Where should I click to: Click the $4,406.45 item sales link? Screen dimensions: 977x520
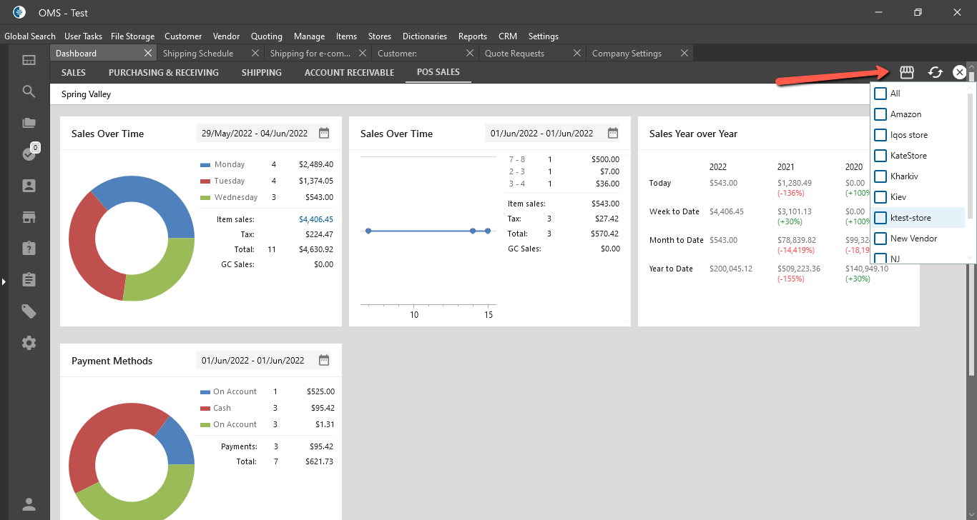coord(315,219)
